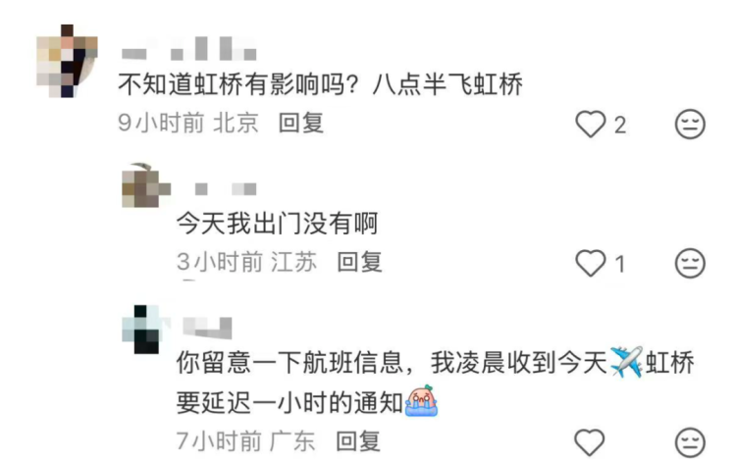Like the comment asking about 虹桥 impact
The width and height of the screenshot is (736, 460).
[591, 125]
